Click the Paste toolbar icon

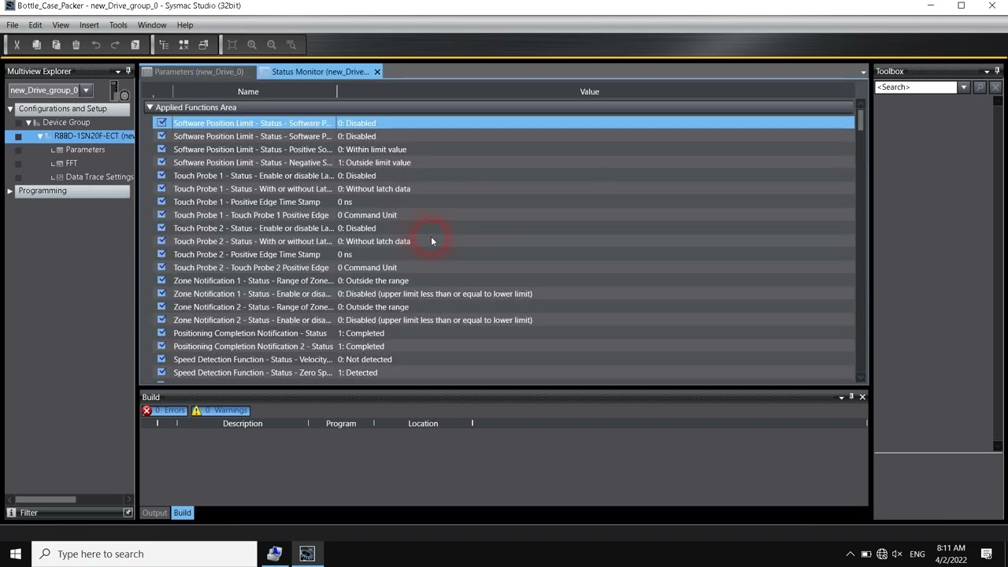pos(56,45)
